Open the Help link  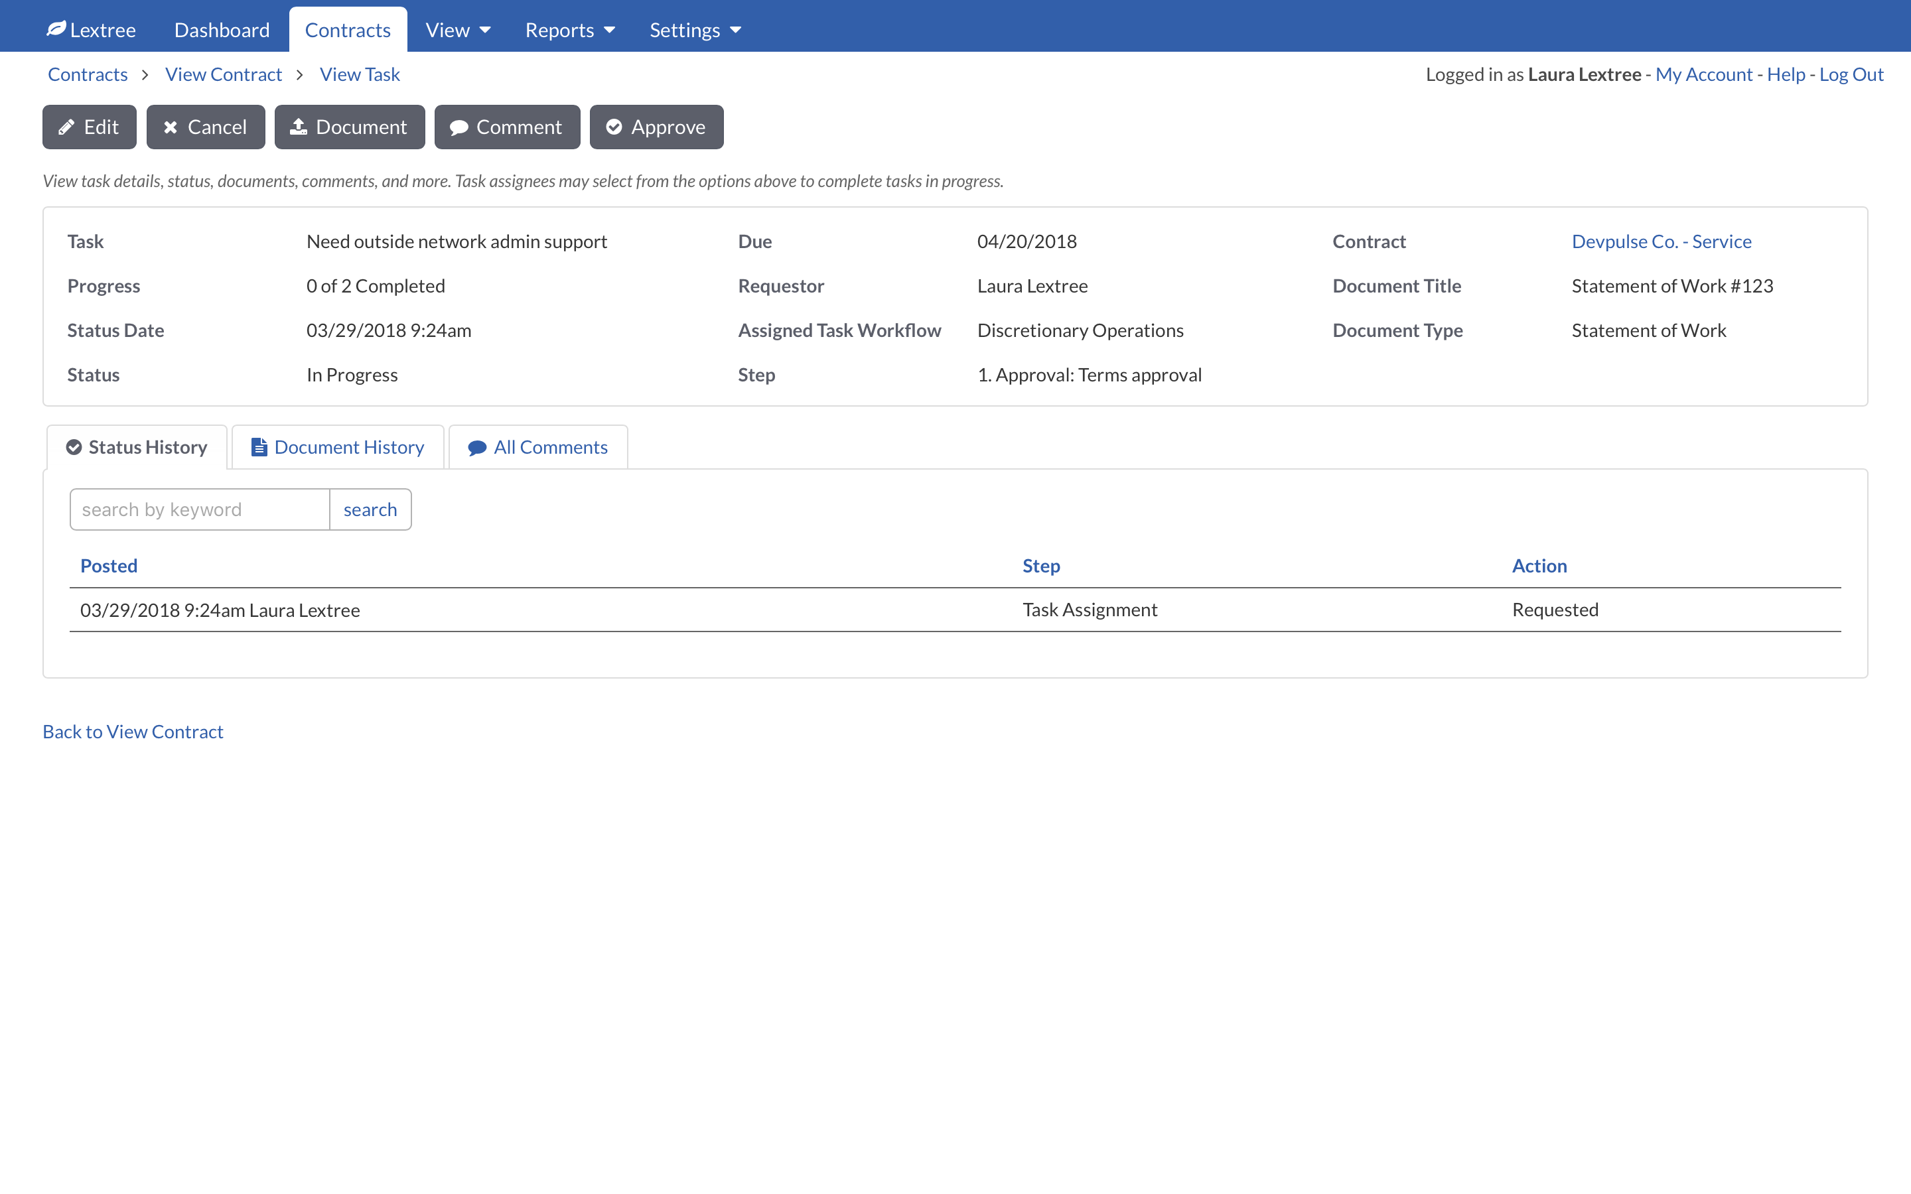tap(1786, 74)
